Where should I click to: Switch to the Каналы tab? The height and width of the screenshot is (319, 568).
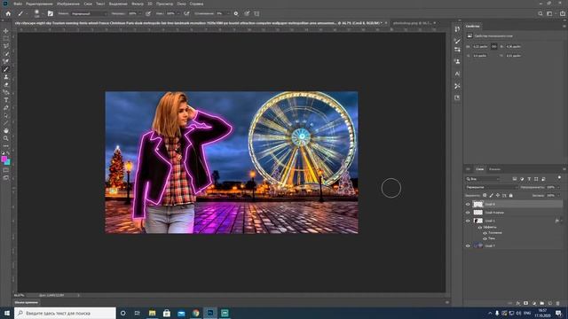[494, 169]
